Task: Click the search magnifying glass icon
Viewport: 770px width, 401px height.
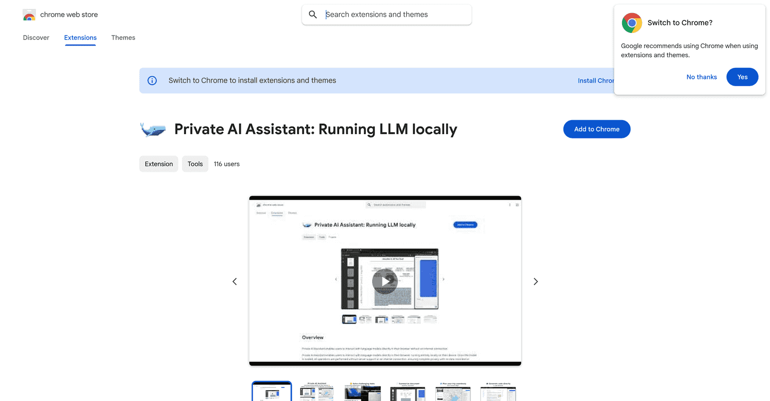Action: [x=313, y=15]
